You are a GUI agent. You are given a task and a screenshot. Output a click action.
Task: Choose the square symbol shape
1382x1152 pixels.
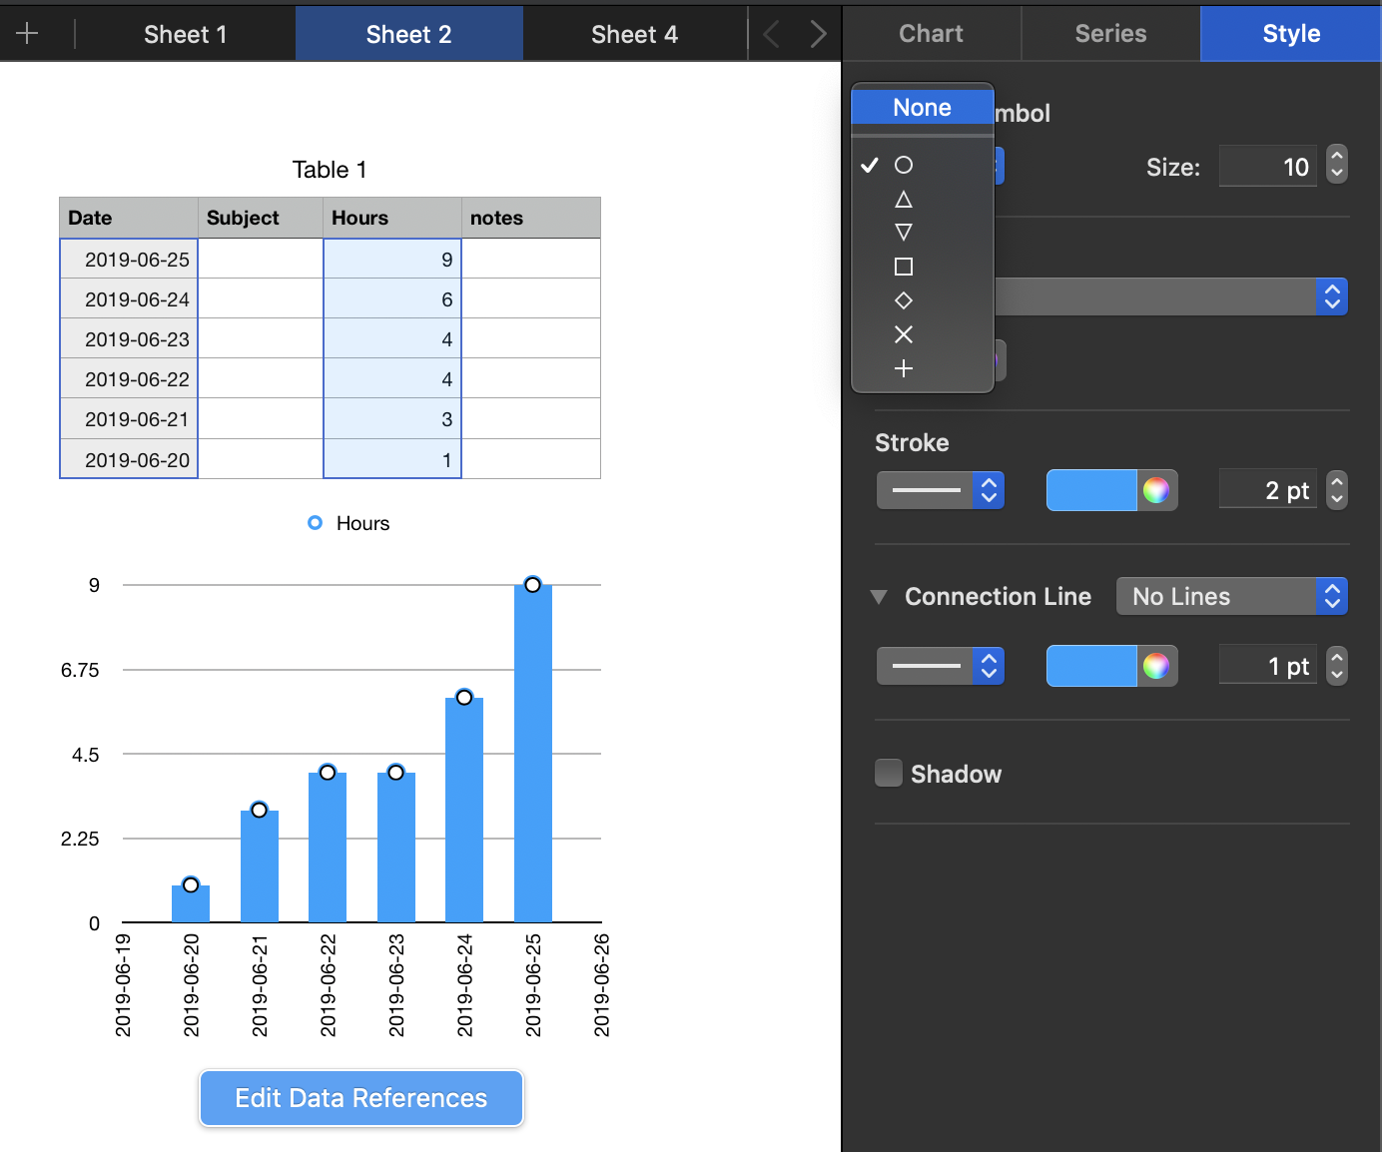coord(922,267)
